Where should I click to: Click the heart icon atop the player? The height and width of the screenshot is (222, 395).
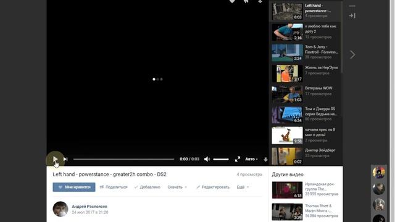[232, 1]
